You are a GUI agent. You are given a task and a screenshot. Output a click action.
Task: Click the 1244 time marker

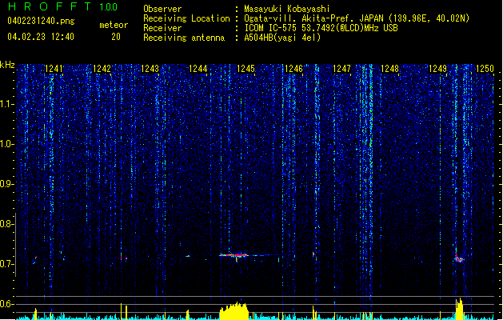(x=198, y=69)
